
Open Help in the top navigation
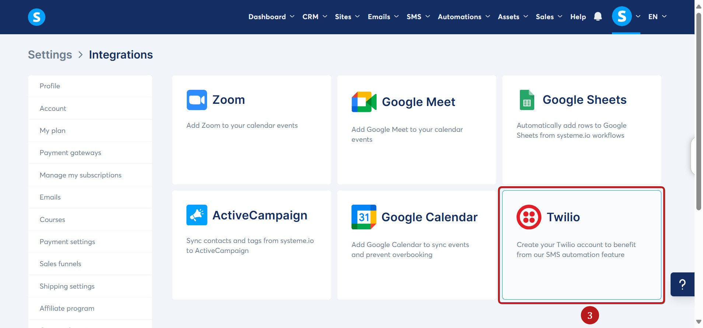coord(578,17)
